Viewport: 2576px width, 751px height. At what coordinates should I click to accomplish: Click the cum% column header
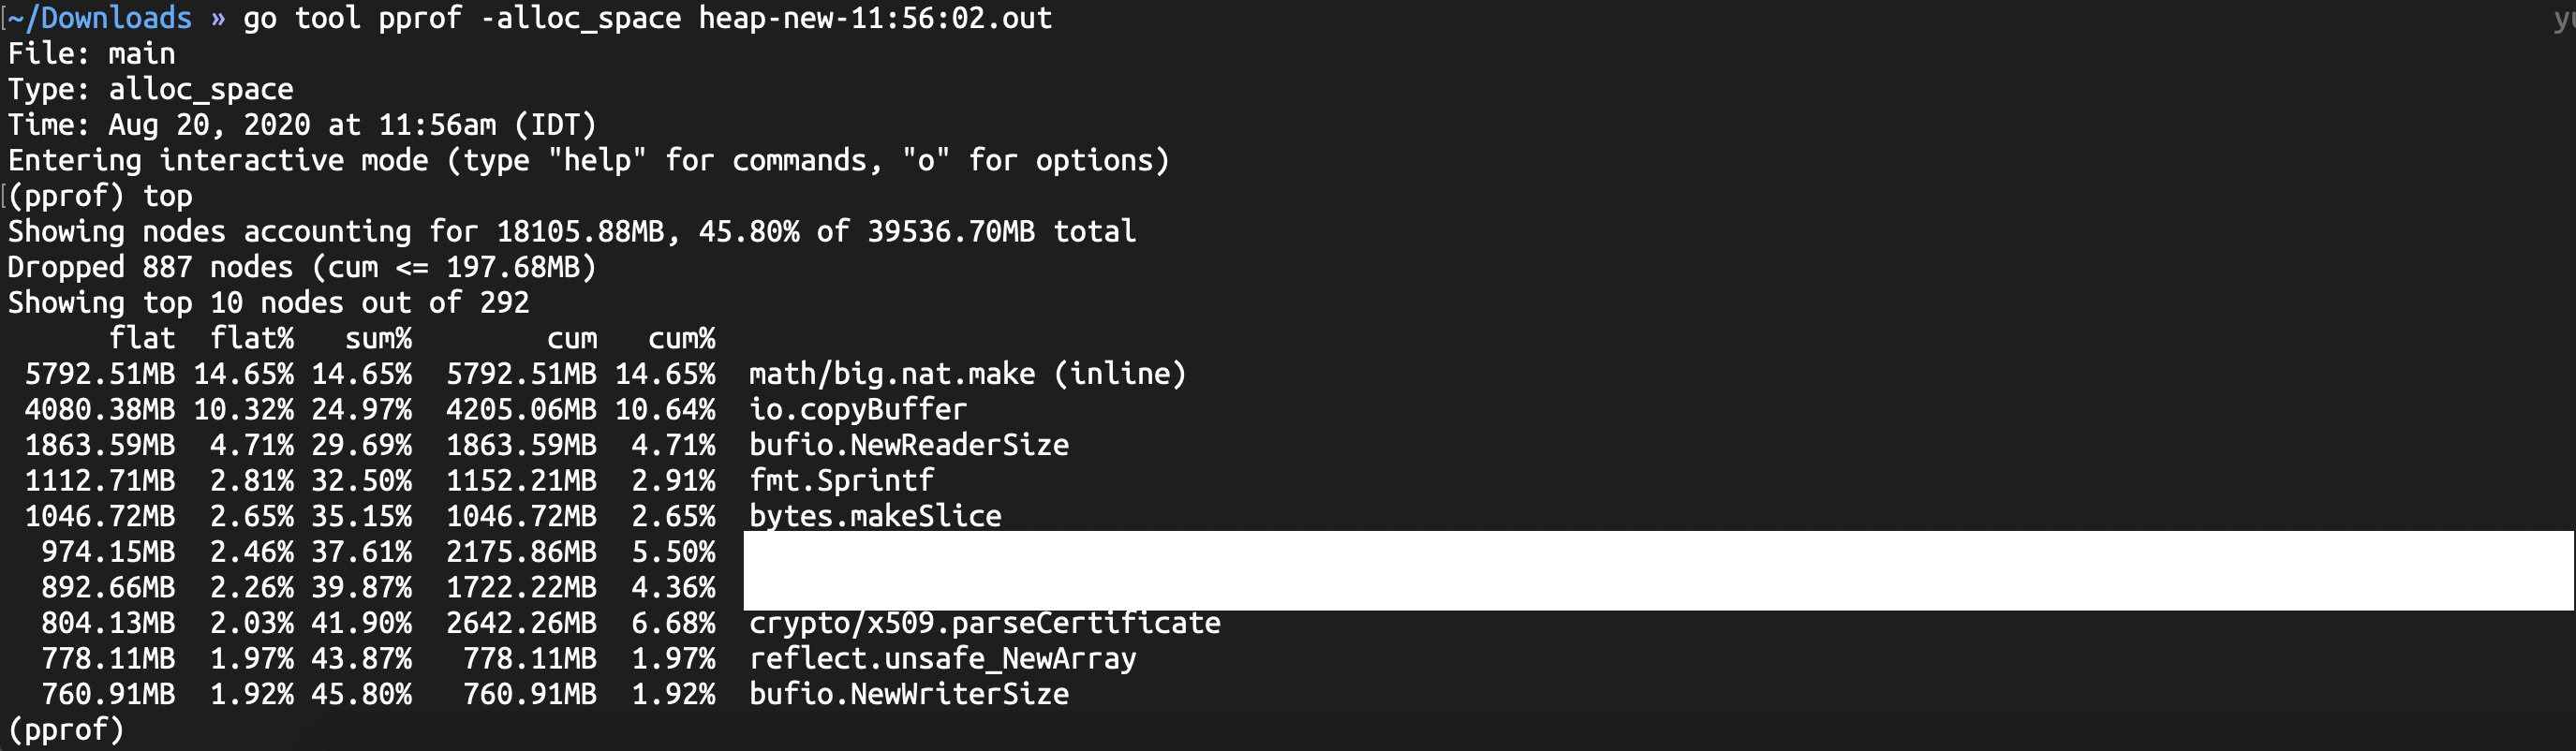coord(681,338)
